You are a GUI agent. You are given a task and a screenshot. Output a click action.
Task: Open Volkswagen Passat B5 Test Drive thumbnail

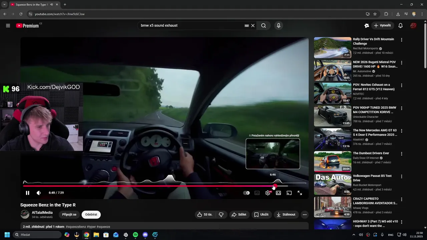click(x=333, y=184)
